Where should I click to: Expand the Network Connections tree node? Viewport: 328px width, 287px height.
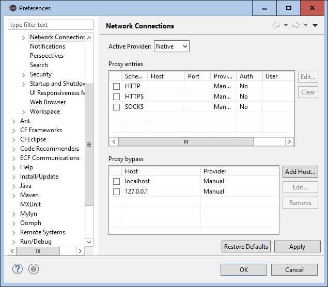point(23,38)
